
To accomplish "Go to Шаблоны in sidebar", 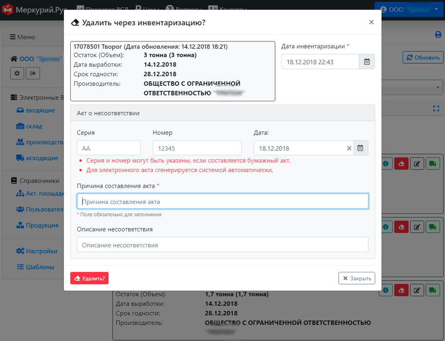I will tap(40, 267).
